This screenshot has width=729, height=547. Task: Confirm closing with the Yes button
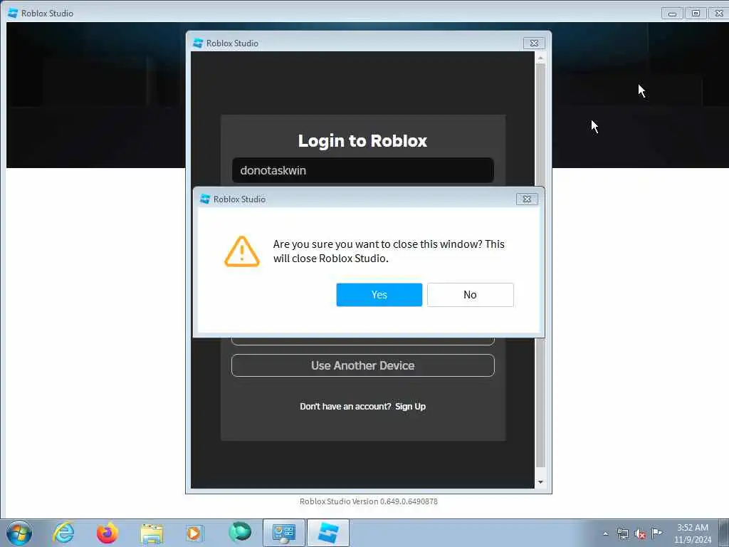[379, 294]
